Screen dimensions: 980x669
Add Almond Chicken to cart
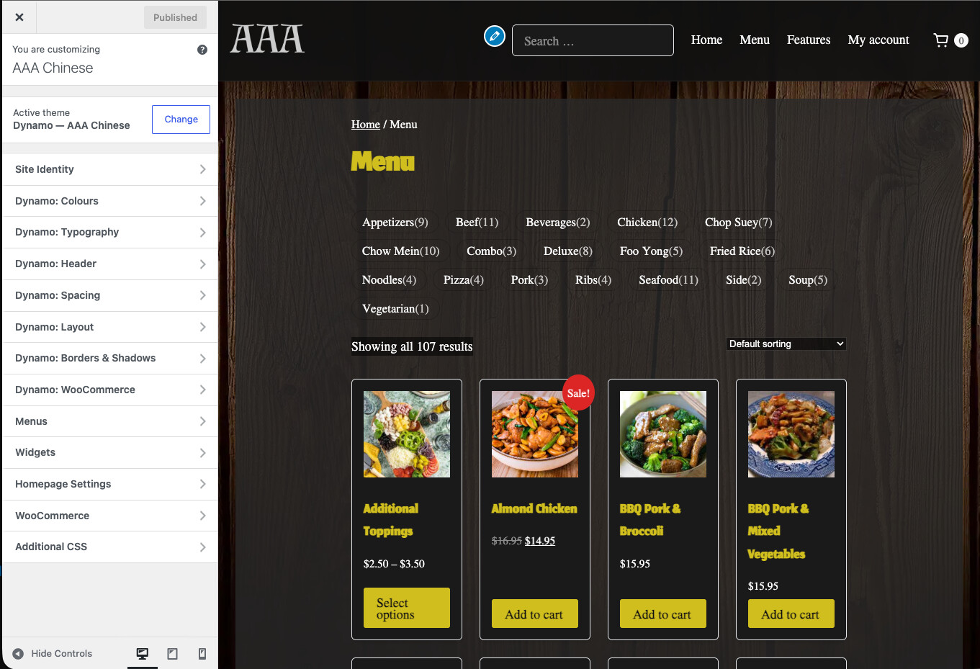click(x=535, y=614)
